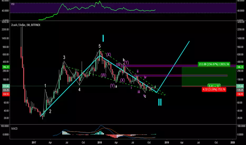Click the magenta 'iv' subwave label
Image resolution: width=246 pixels, height=145 pixels.
coord(145,77)
